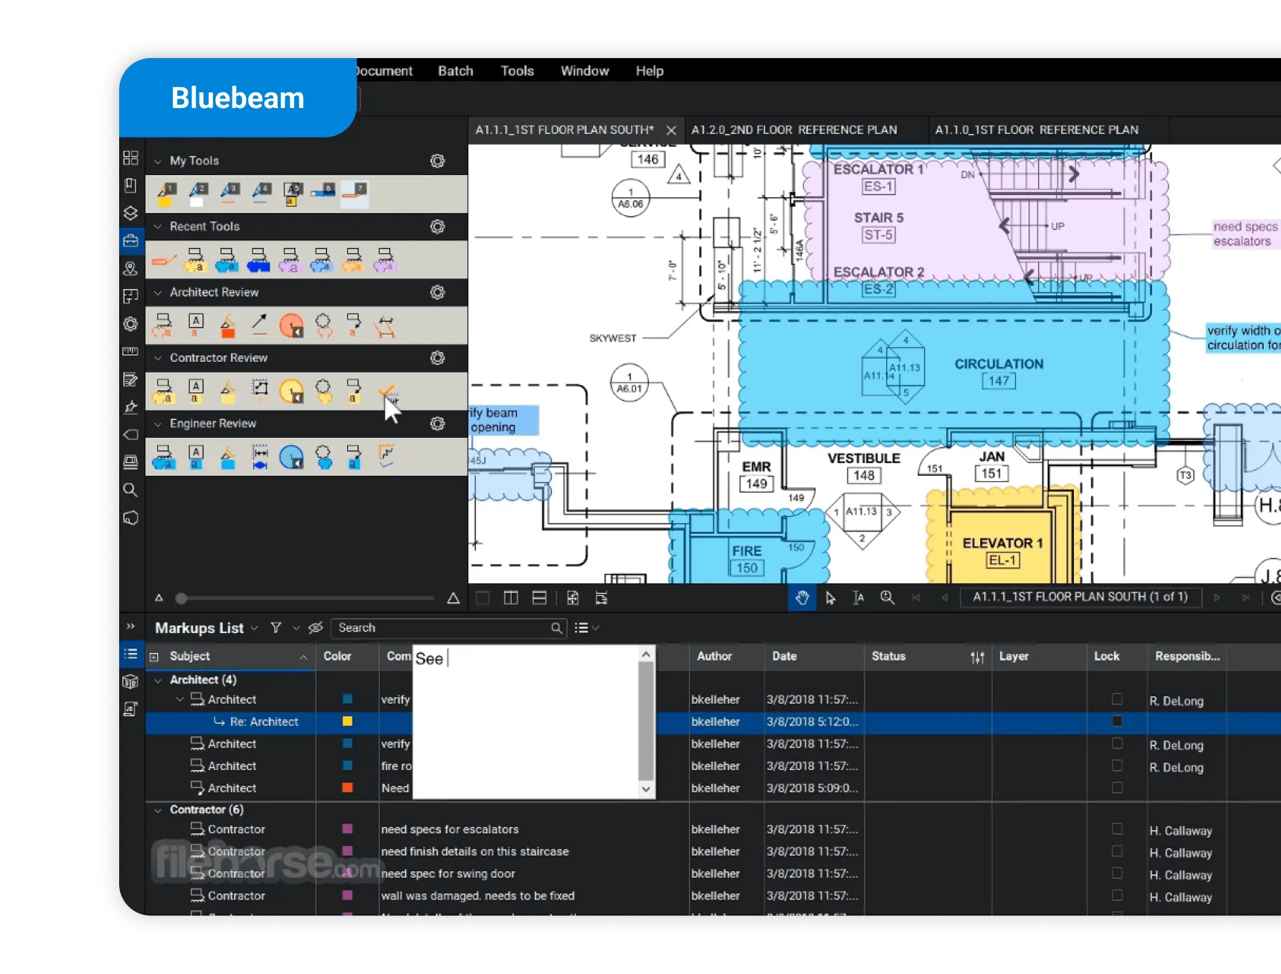Image resolution: width=1281 pixels, height=974 pixels.
Task: Select the Tool Chest briefcase icon
Action: pos(130,241)
